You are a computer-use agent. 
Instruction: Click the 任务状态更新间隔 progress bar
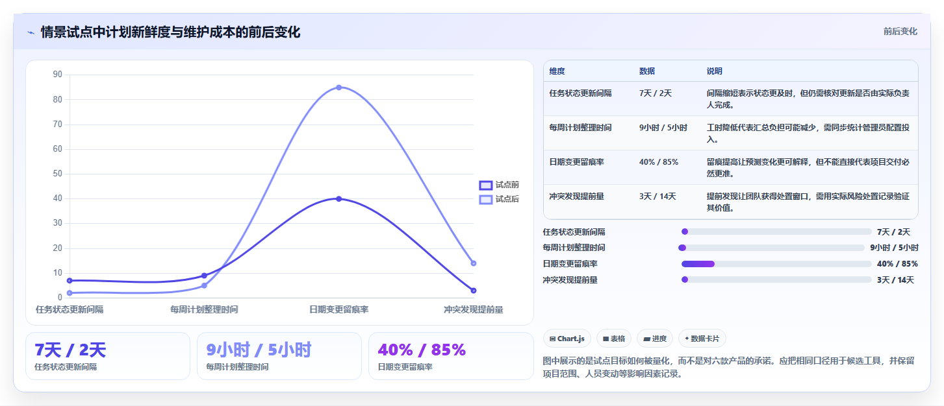pyautogui.click(x=776, y=232)
